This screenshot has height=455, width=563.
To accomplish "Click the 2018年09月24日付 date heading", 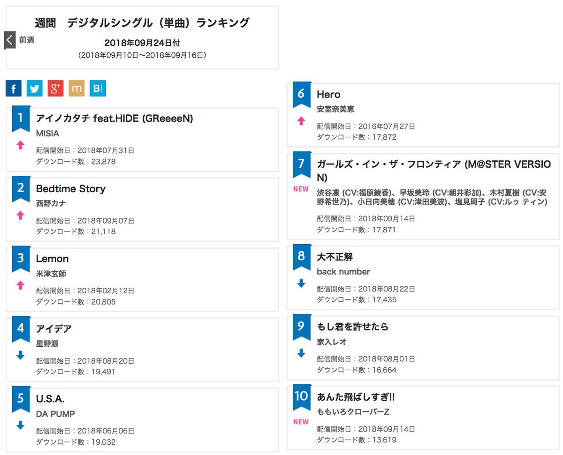I will [x=142, y=42].
